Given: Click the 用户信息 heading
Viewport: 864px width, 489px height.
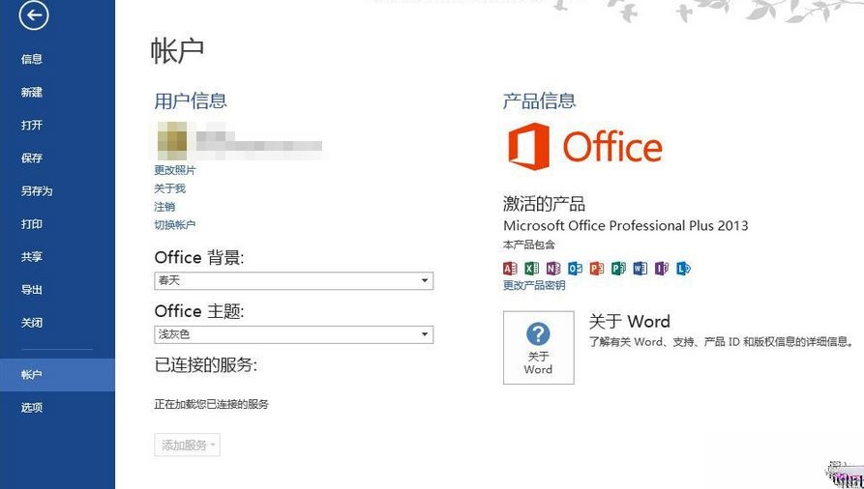Looking at the screenshot, I should [x=191, y=101].
